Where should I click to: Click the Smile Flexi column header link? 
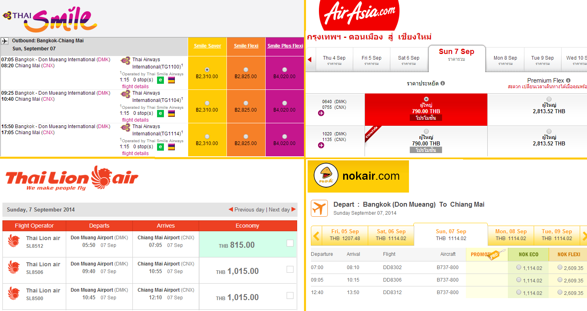[x=246, y=46]
